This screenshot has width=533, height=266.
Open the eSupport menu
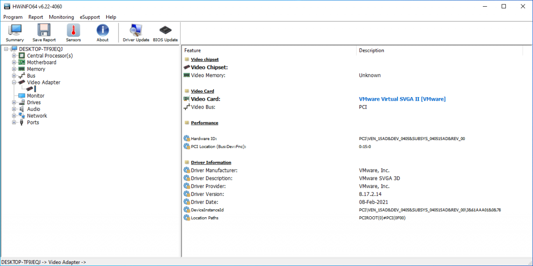pyautogui.click(x=90, y=17)
